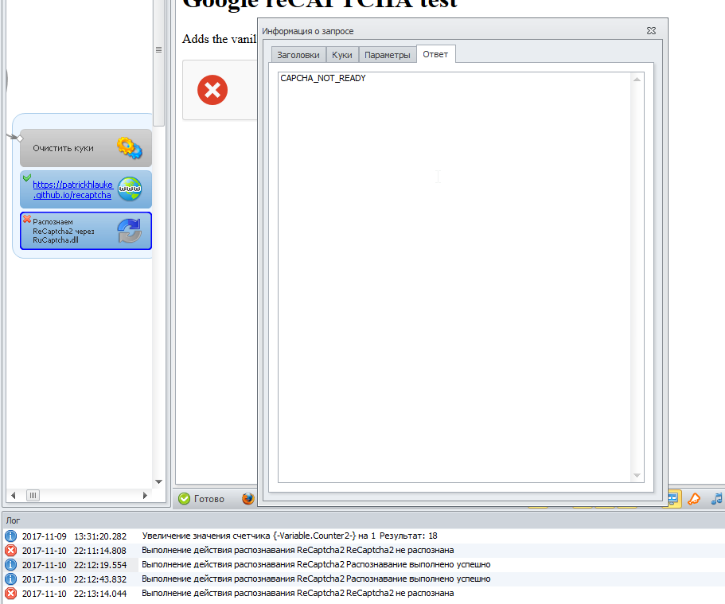Select the 22:12:19.554 Распознавание выполнено успешно message
This screenshot has width=725, height=604.
pos(316,565)
